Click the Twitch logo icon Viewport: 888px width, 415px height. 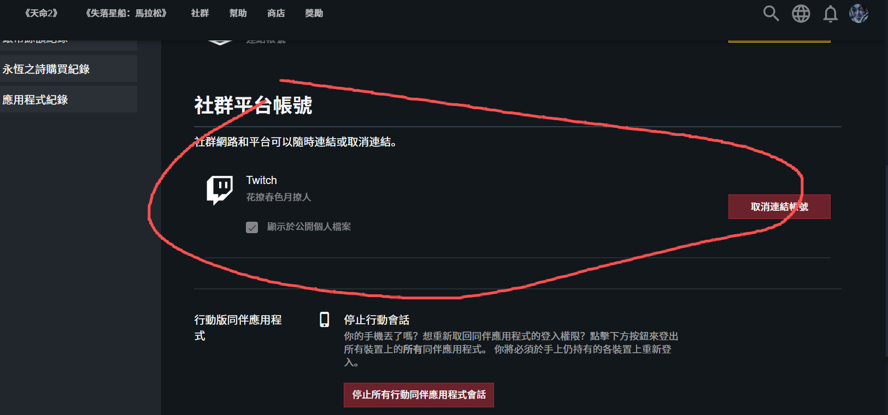(220, 189)
